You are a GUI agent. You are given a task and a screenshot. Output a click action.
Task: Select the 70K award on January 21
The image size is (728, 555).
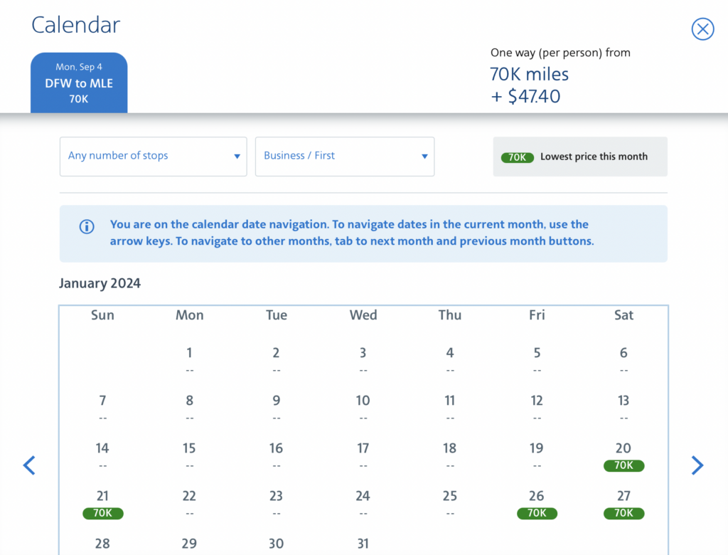point(102,513)
